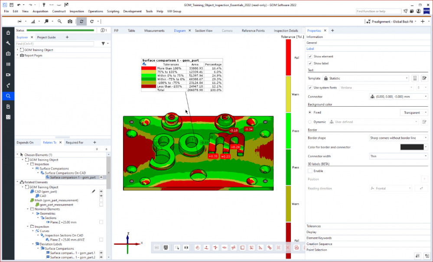
Task: Switch to the Measurements tab
Action: pos(154,30)
